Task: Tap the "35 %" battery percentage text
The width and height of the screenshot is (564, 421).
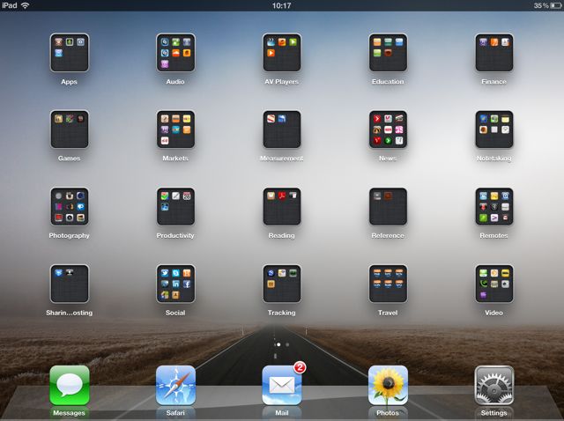Action: 541,5
